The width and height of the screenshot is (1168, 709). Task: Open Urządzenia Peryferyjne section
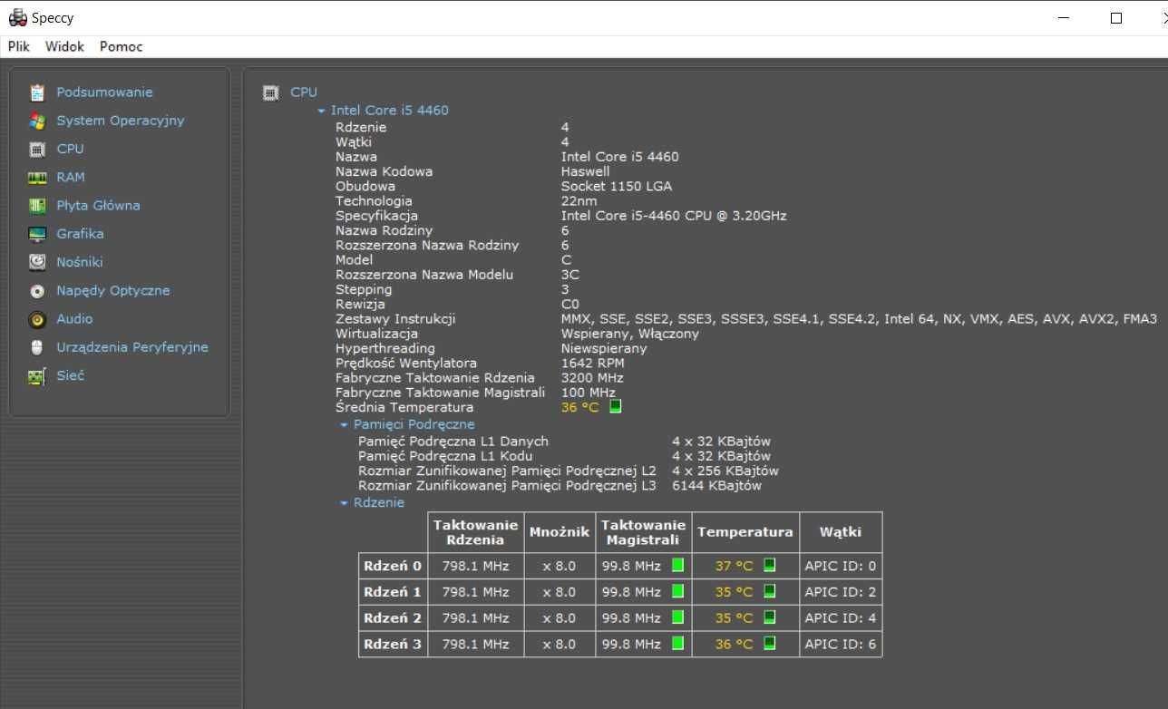[x=132, y=347]
